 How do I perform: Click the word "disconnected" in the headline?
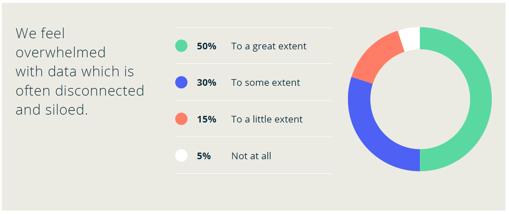click(100, 91)
